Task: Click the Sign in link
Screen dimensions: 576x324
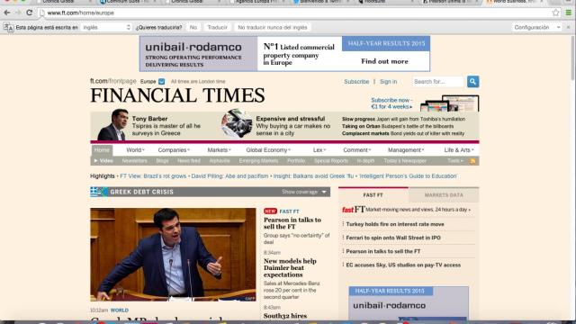Action: click(388, 82)
